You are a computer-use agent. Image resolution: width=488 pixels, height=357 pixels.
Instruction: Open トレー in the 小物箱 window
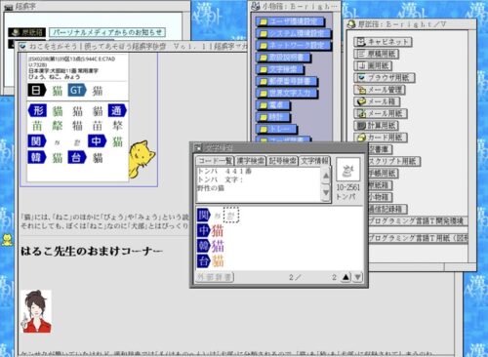pyautogui.click(x=276, y=129)
